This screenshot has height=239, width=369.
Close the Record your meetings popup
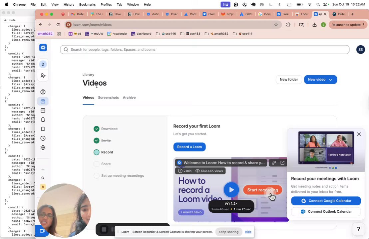[x=359, y=134]
